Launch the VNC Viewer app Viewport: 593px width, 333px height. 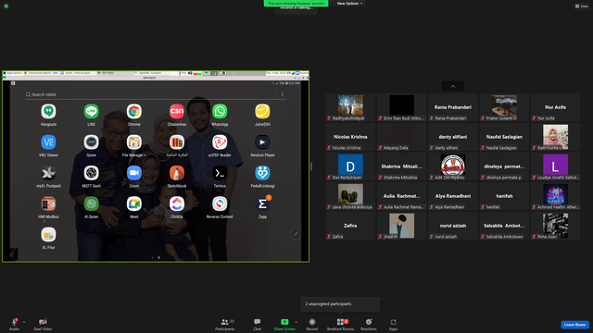click(48, 142)
